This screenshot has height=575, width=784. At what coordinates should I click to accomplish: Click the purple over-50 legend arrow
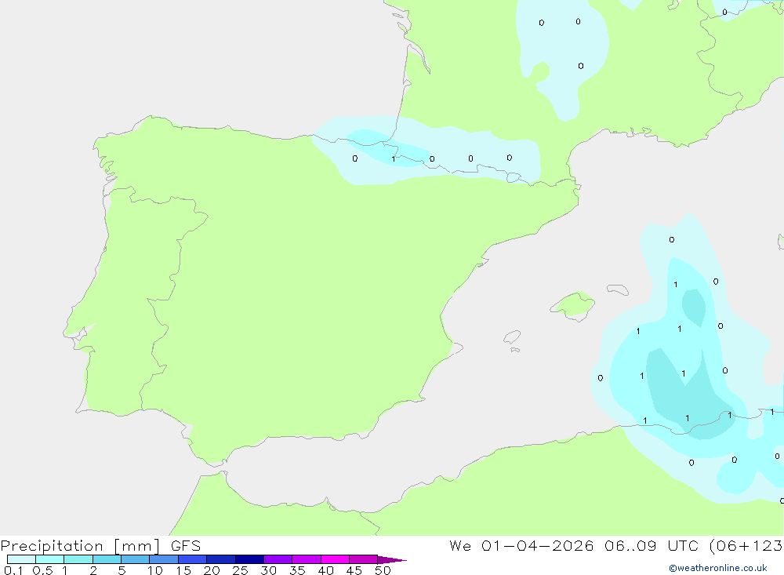click(391, 560)
